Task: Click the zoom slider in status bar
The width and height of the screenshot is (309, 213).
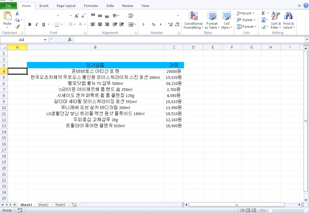Action: (x=287, y=210)
